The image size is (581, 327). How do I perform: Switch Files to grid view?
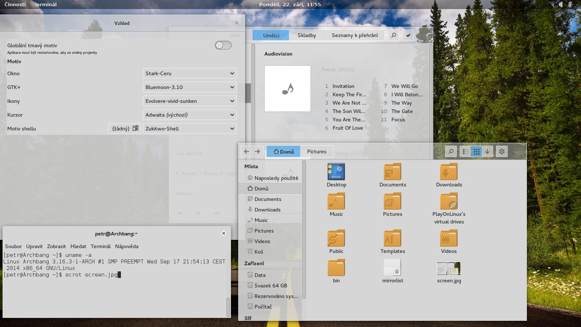tap(476, 152)
